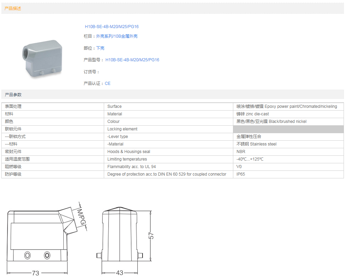Click the 73 width dimension label
The height and width of the screenshot is (279, 346).
36,273
